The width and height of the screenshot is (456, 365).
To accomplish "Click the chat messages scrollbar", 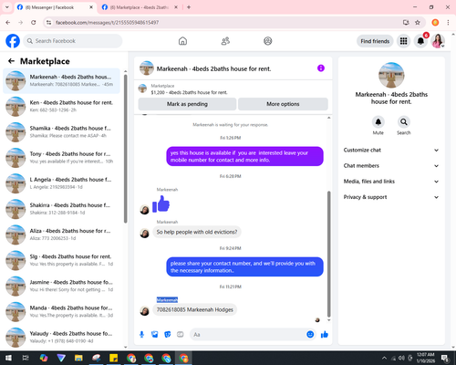I will click(x=328, y=254).
